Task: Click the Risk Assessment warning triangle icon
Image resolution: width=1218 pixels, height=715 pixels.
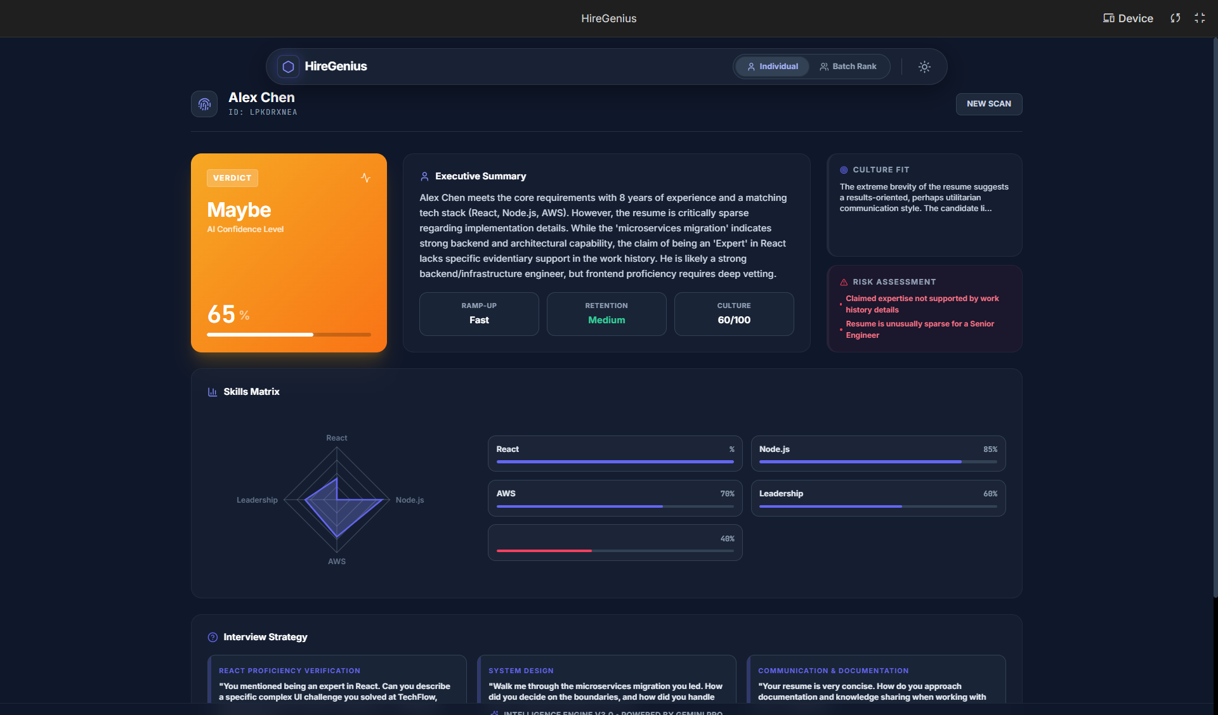Action: [x=844, y=282]
